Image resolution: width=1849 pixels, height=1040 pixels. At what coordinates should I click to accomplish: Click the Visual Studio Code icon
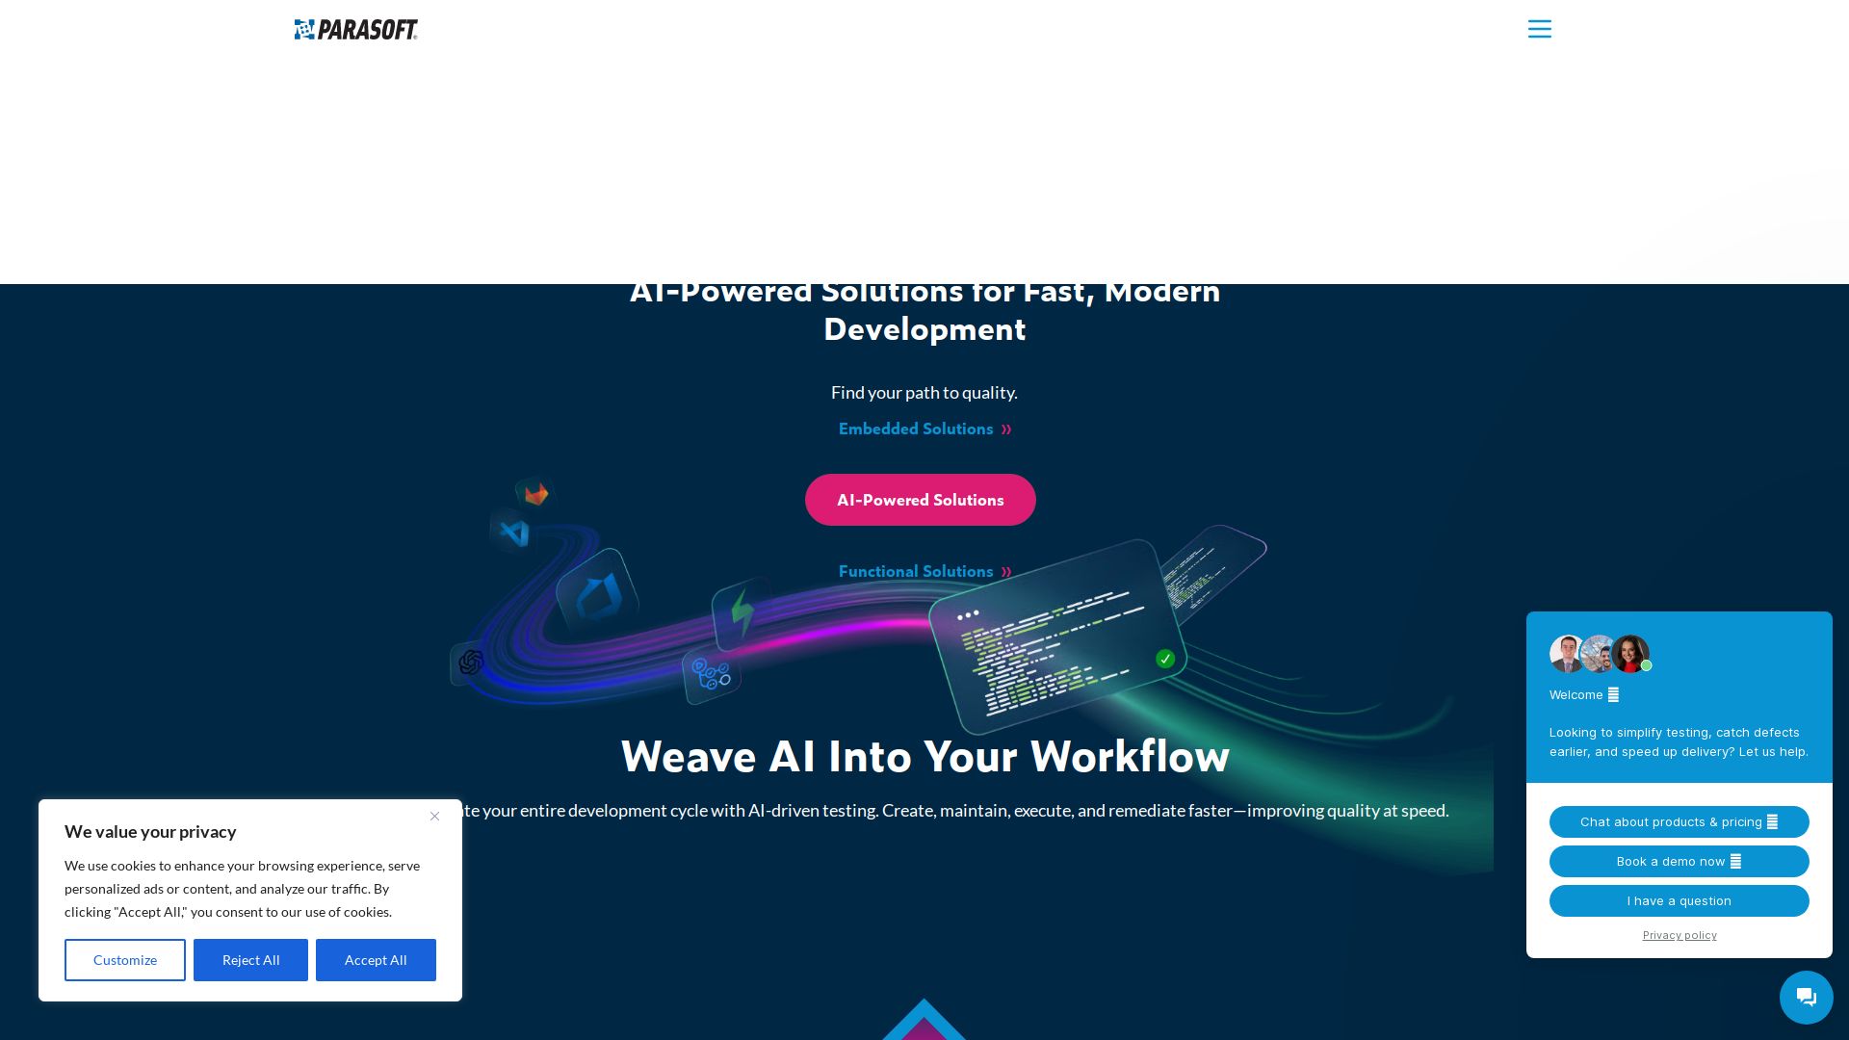[x=515, y=533]
